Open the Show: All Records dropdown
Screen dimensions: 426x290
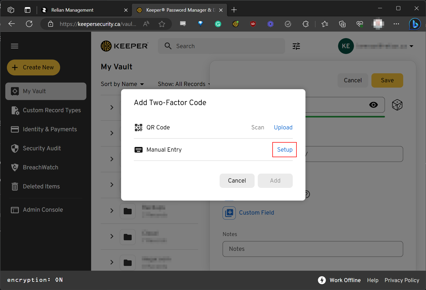(184, 84)
